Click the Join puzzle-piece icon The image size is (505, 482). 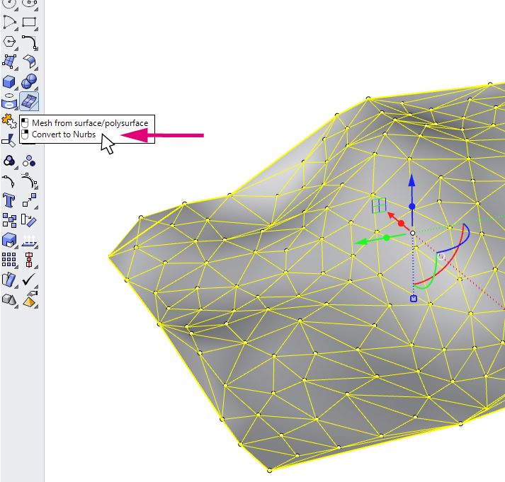point(9,121)
